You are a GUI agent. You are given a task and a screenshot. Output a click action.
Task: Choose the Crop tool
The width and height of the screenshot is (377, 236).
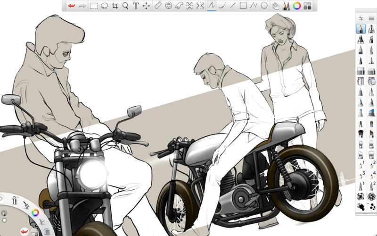pyautogui.click(x=115, y=6)
